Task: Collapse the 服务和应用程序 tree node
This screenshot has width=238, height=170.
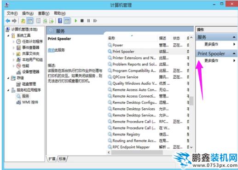Action: (8, 90)
